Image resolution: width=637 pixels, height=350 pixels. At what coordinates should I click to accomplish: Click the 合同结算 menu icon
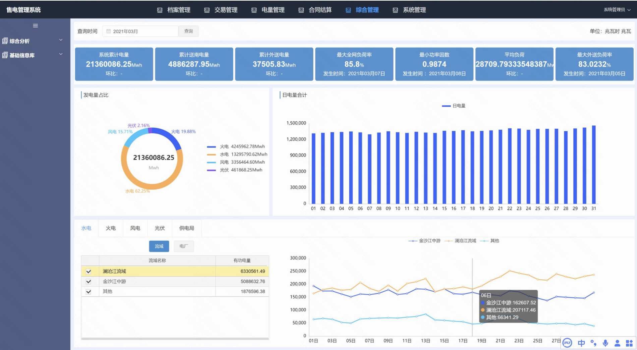point(301,10)
